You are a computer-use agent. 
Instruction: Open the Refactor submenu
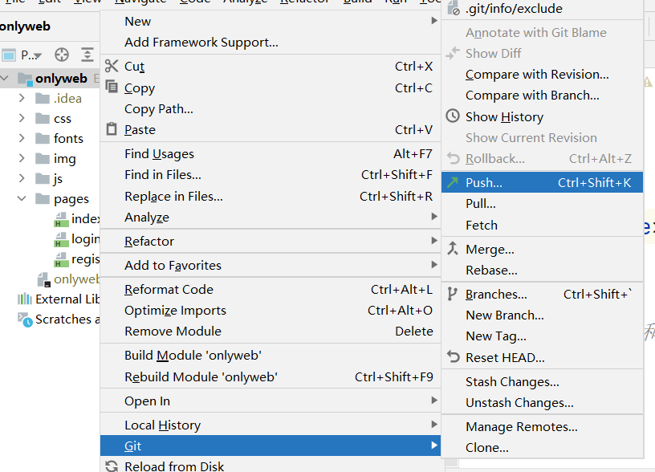tap(149, 241)
